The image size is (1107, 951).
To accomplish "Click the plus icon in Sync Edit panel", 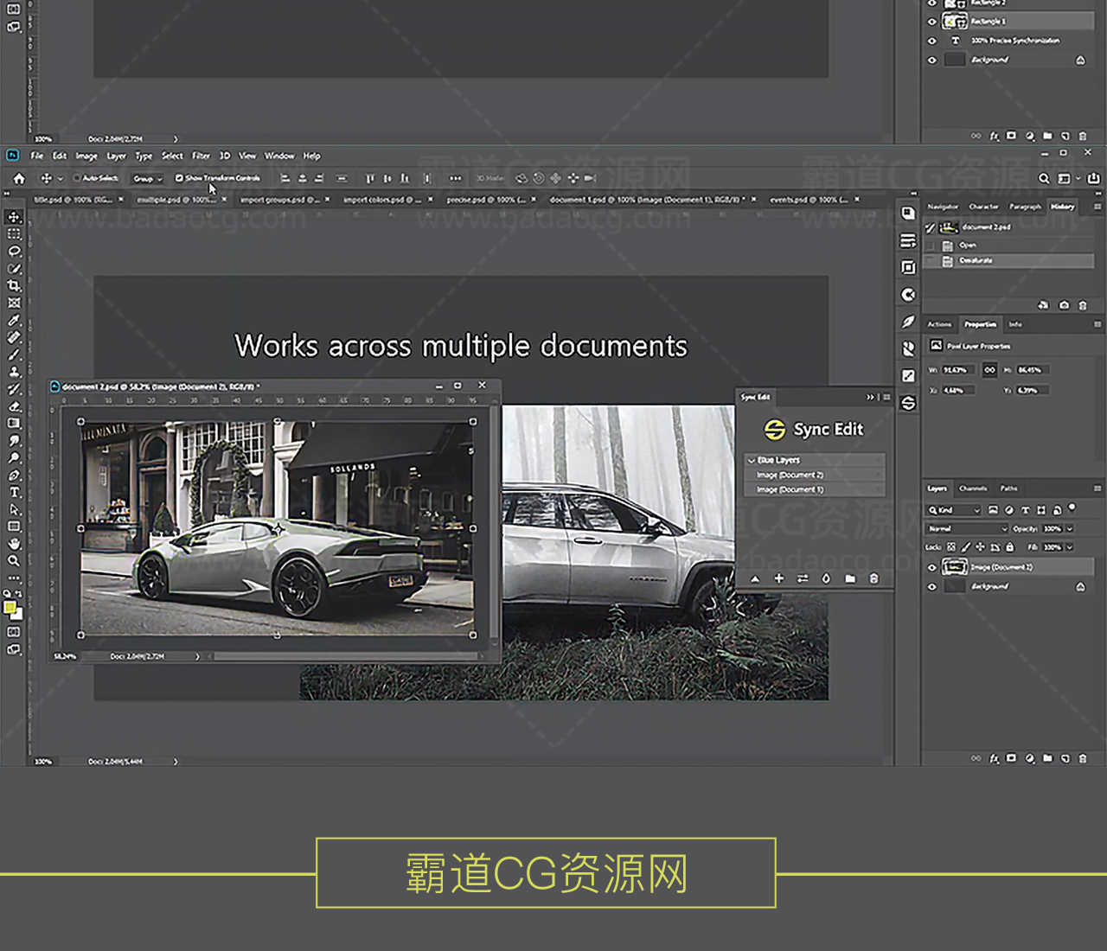I will pos(778,578).
